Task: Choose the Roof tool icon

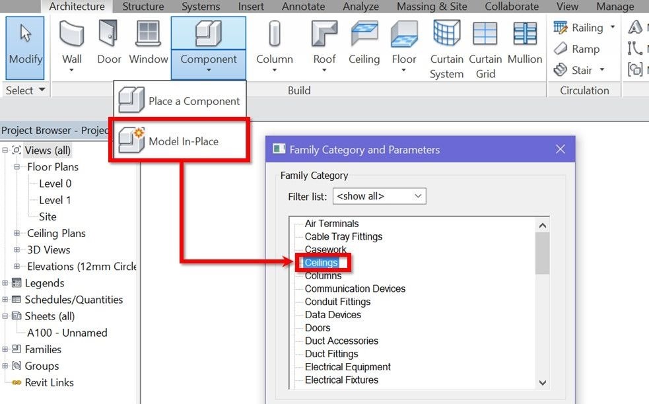Action: coord(324,34)
